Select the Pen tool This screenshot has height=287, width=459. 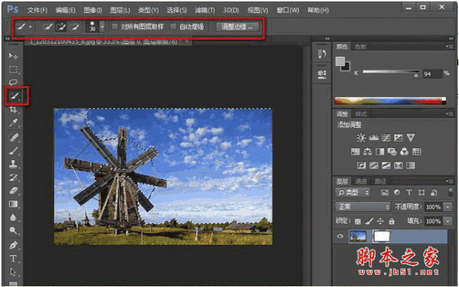13,245
